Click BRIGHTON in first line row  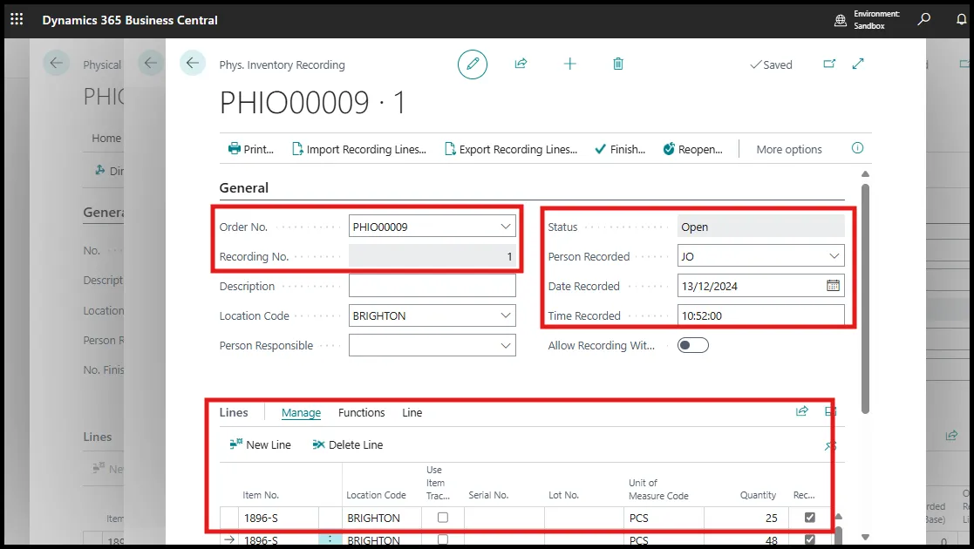coord(381,518)
